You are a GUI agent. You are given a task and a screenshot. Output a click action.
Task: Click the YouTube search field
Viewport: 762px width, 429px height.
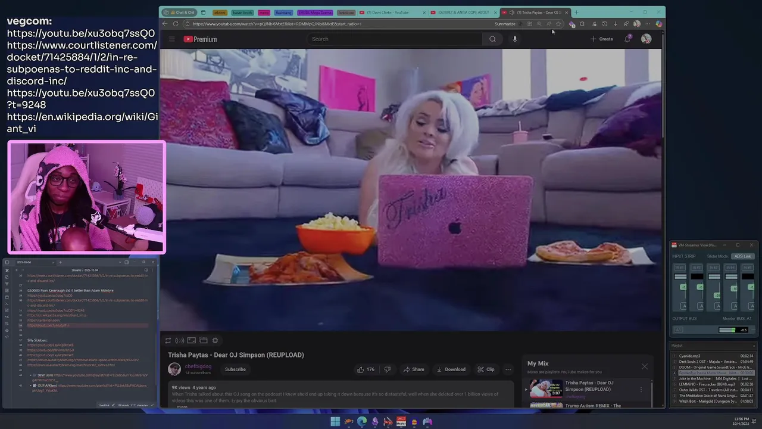click(396, 39)
